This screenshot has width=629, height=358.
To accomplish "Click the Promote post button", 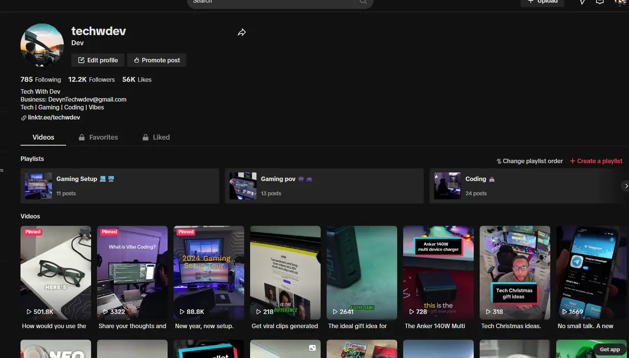I will click(157, 60).
